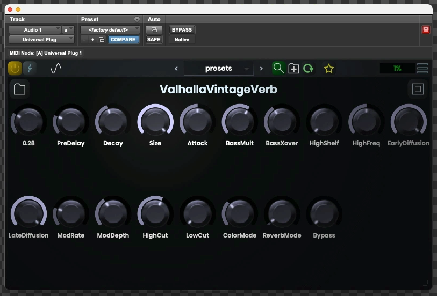Click the green reload icon

309,69
